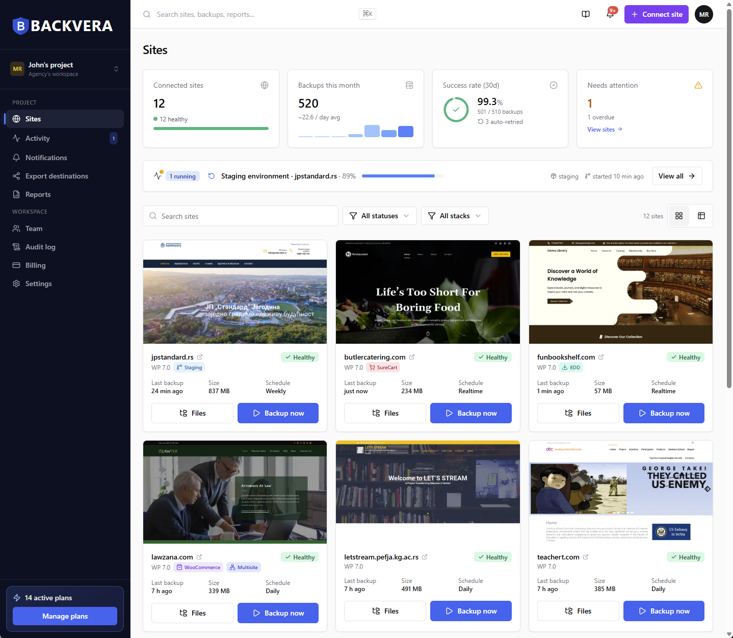Open Files for letstream.pefja.kg.ac.rs
The image size is (733, 638).
coord(385,611)
